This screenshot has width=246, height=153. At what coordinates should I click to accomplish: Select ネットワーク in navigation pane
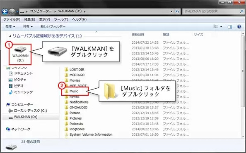(21, 129)
